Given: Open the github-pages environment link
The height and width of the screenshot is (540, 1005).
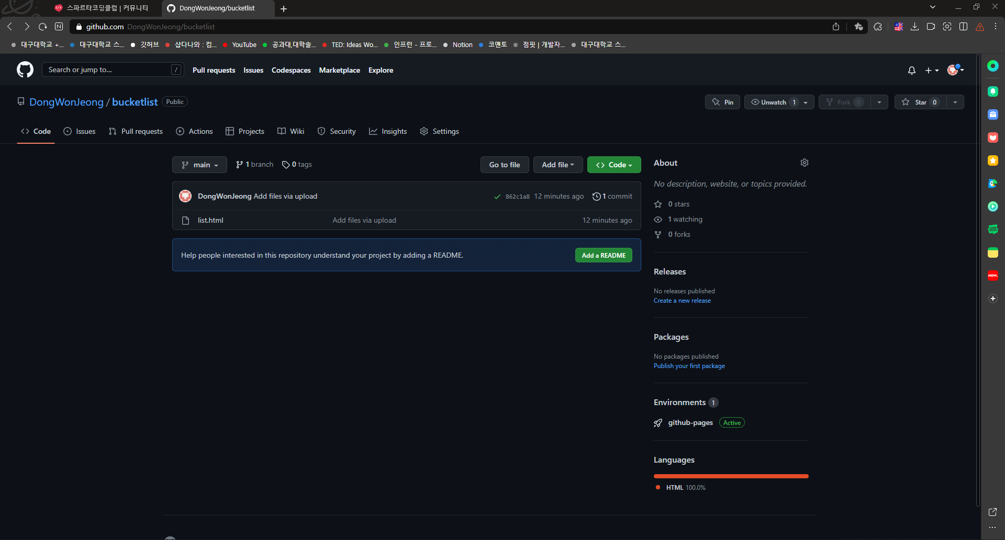Looking at the screenshot, I should tap(690, 422).
